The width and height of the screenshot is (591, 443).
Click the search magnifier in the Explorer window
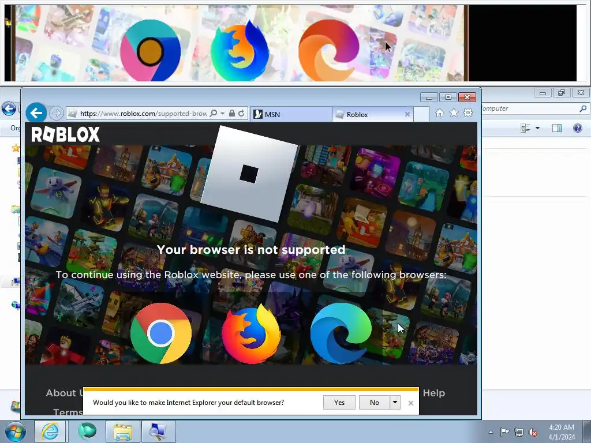[583, 108]
